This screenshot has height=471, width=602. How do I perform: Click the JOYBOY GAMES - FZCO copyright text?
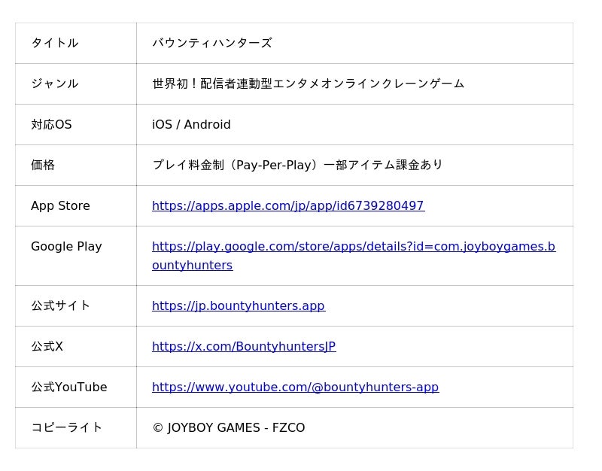coord(228,428)
